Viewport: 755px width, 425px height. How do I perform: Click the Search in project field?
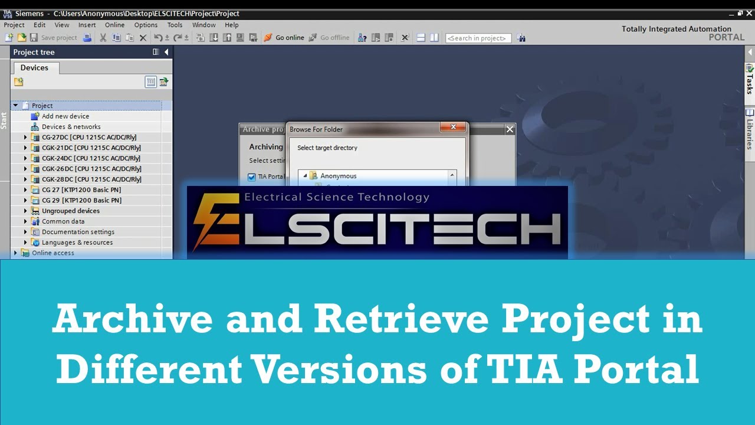(478, 38)
